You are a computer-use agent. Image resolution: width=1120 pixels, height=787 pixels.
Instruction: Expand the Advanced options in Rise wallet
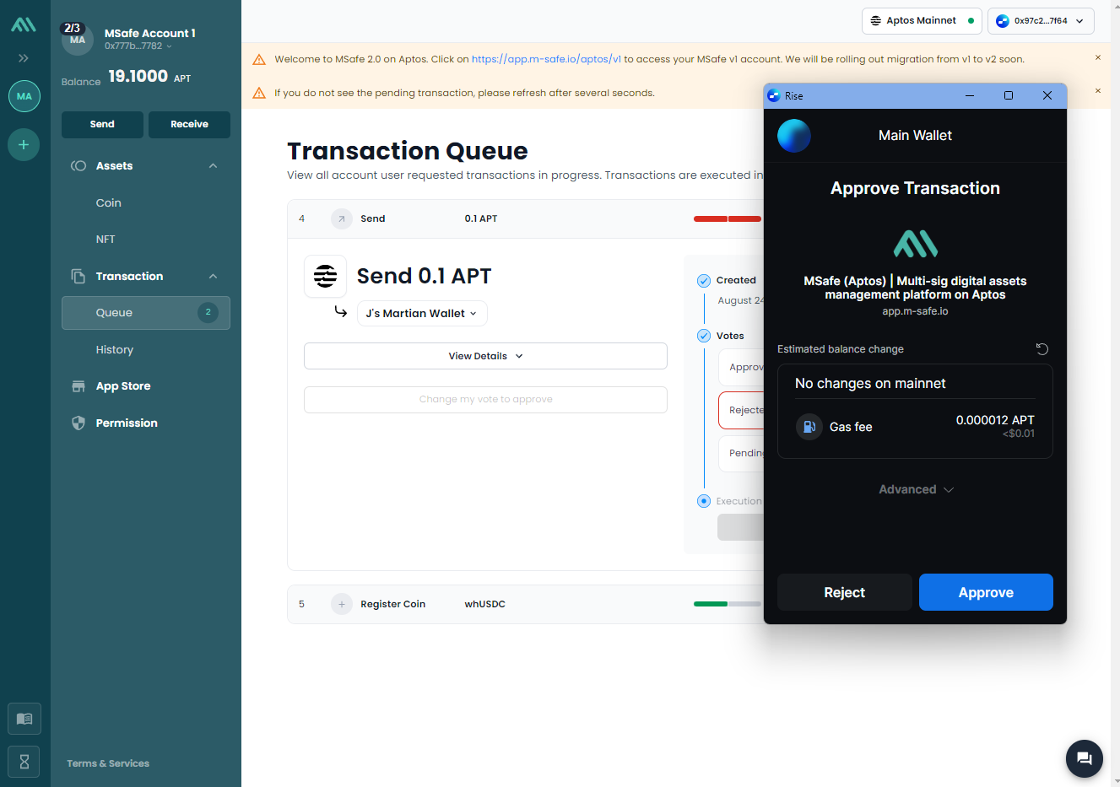(x=915, y=489)
